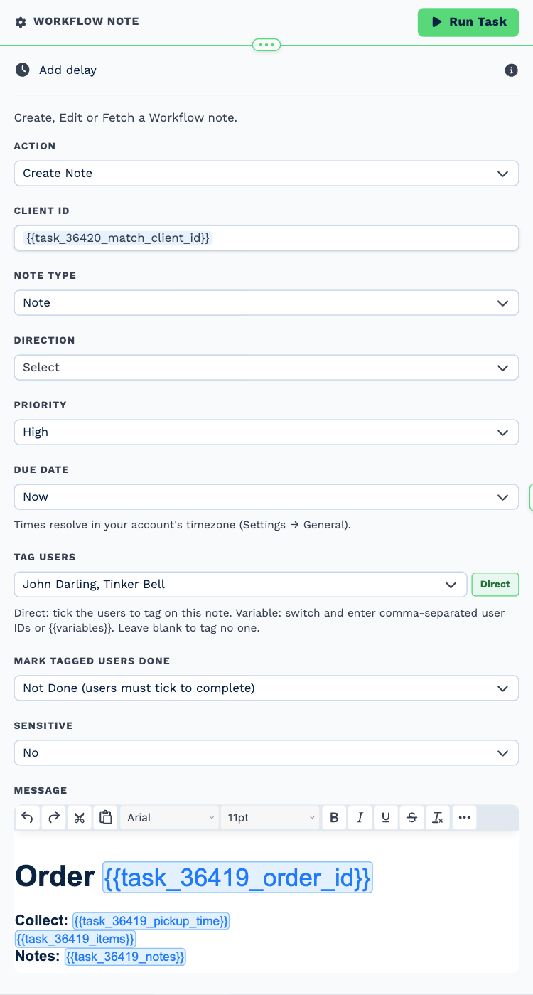Viewport: 533px width, 995px height.
Task: Click the {{task_36419_notes}} variable
Action: [125, 957]
